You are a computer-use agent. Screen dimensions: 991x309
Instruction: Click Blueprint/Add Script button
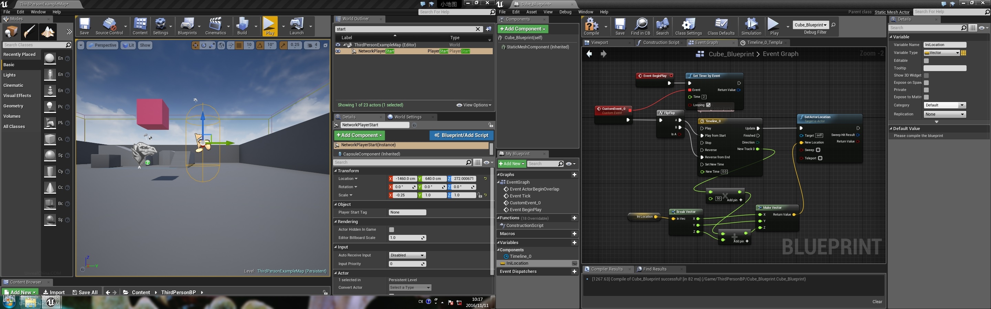point(461,136)
